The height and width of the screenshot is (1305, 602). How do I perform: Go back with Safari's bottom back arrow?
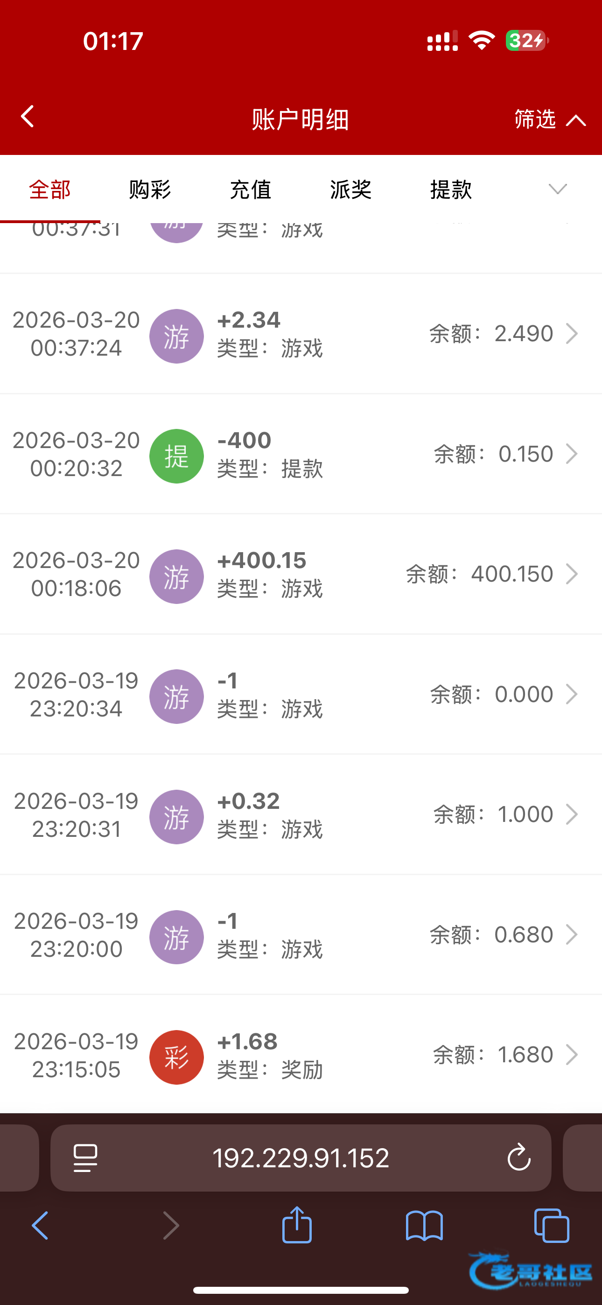(x=41, y=1226)
